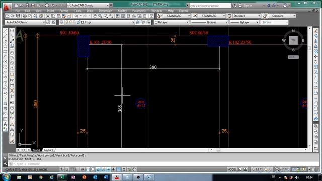The height and width of the screenshot is (181, 322).
Task: Open the File menu
Action: pos(18,11)
